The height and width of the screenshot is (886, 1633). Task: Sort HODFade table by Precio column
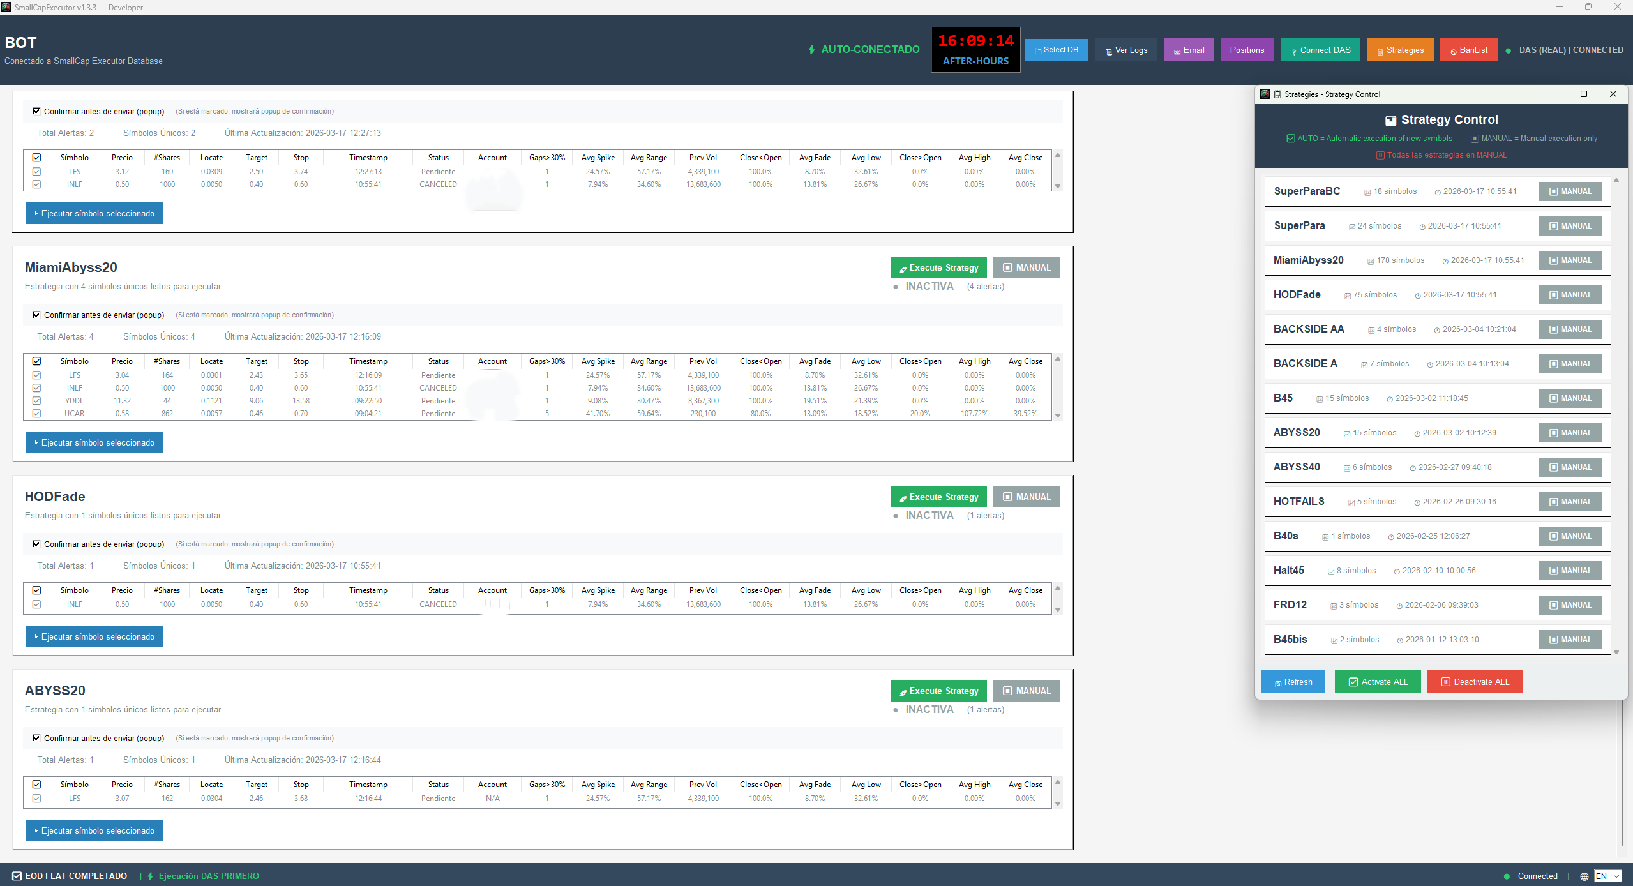[x=122, y=590]
